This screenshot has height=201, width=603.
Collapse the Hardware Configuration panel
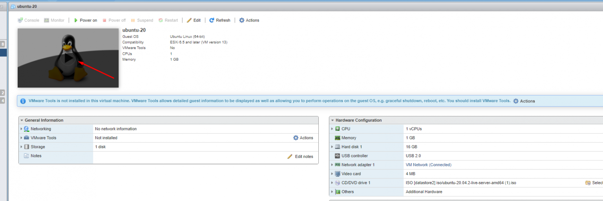[x=333, y=120]
